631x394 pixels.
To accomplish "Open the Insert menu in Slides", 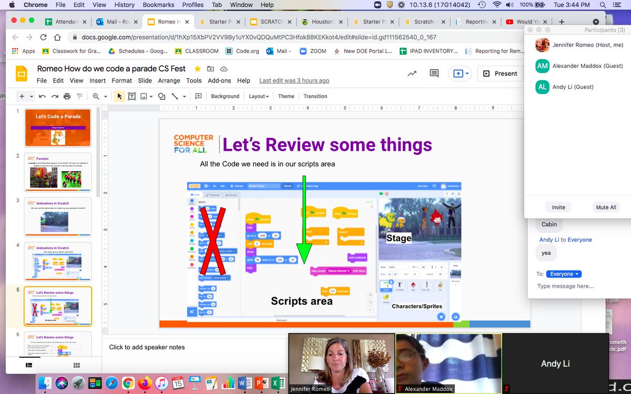I will [x=97, y=80].
